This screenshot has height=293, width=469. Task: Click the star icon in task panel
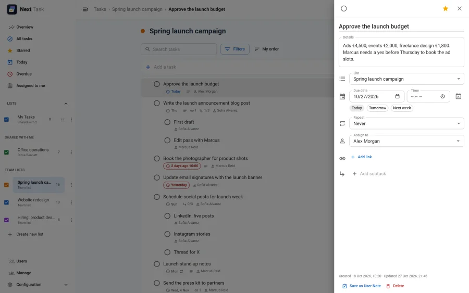tap(446, 9)
